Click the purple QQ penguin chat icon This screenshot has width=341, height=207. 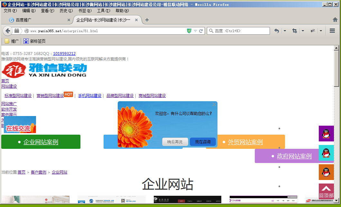click(x=326, y=133)
